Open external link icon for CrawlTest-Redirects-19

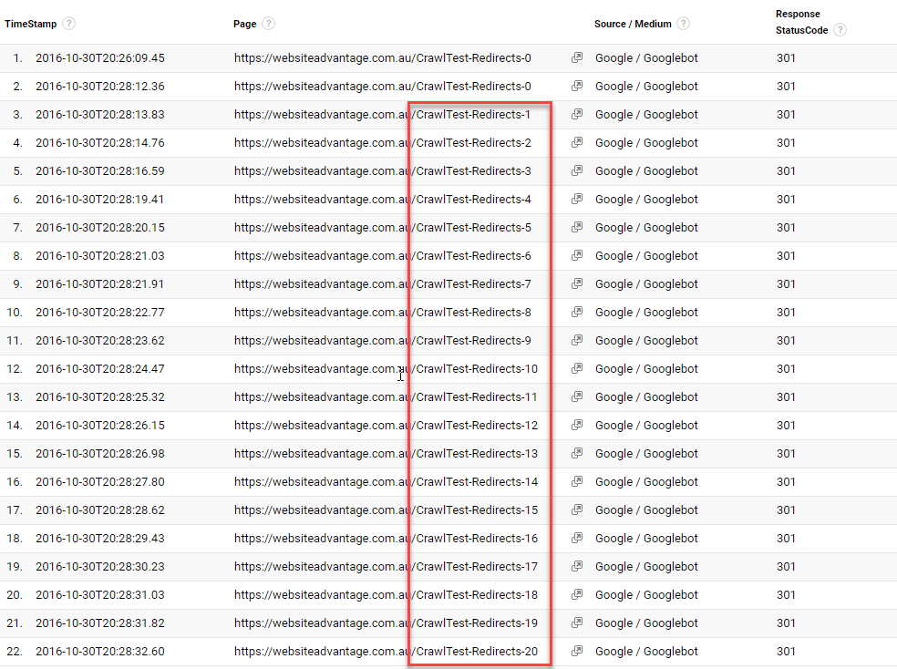(577, 623)
